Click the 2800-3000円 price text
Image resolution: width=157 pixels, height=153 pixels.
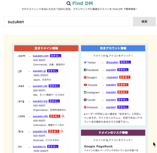(x=41, y=75)
